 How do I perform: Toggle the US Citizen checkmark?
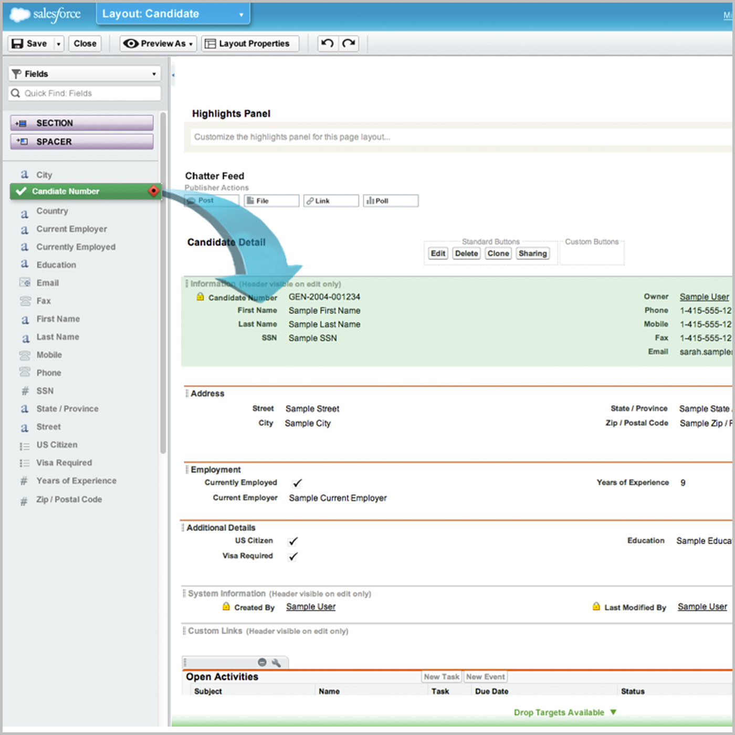(293, 541)
